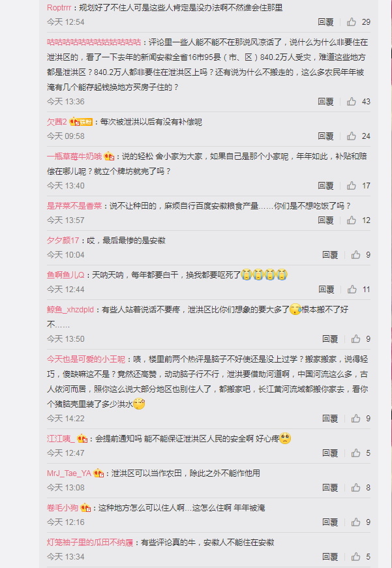
Task: Reply to MrJ_Tae_YA's comment at 13:08
Action: 329,488
